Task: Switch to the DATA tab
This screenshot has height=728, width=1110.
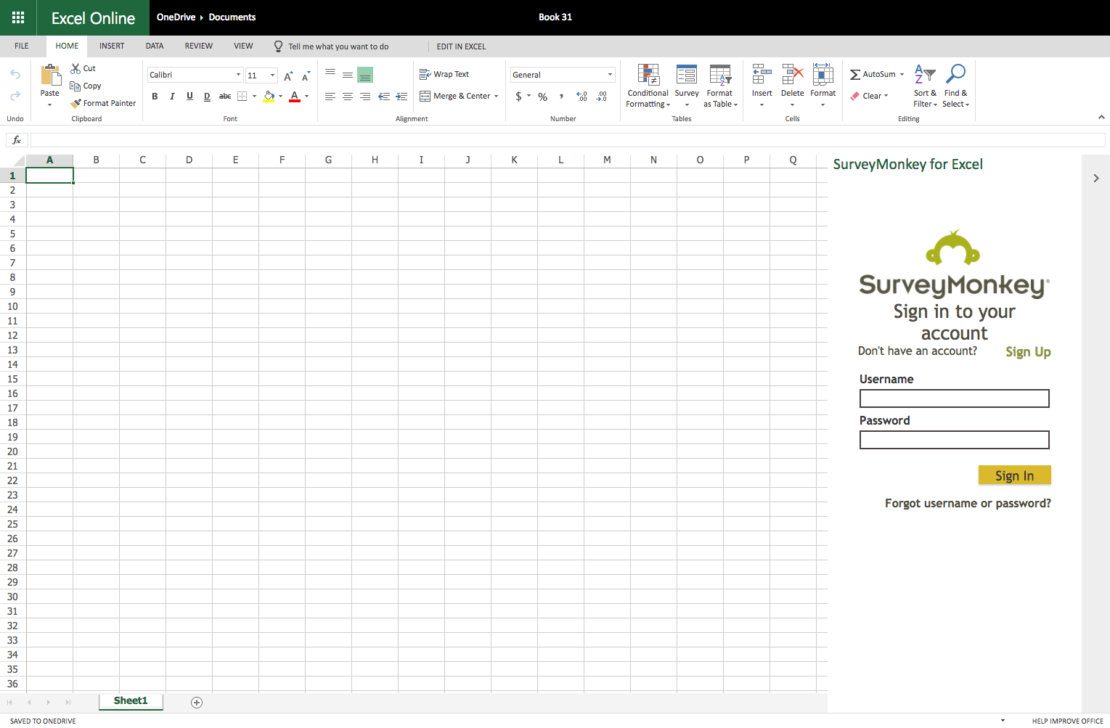Action: tap(155, 46)
